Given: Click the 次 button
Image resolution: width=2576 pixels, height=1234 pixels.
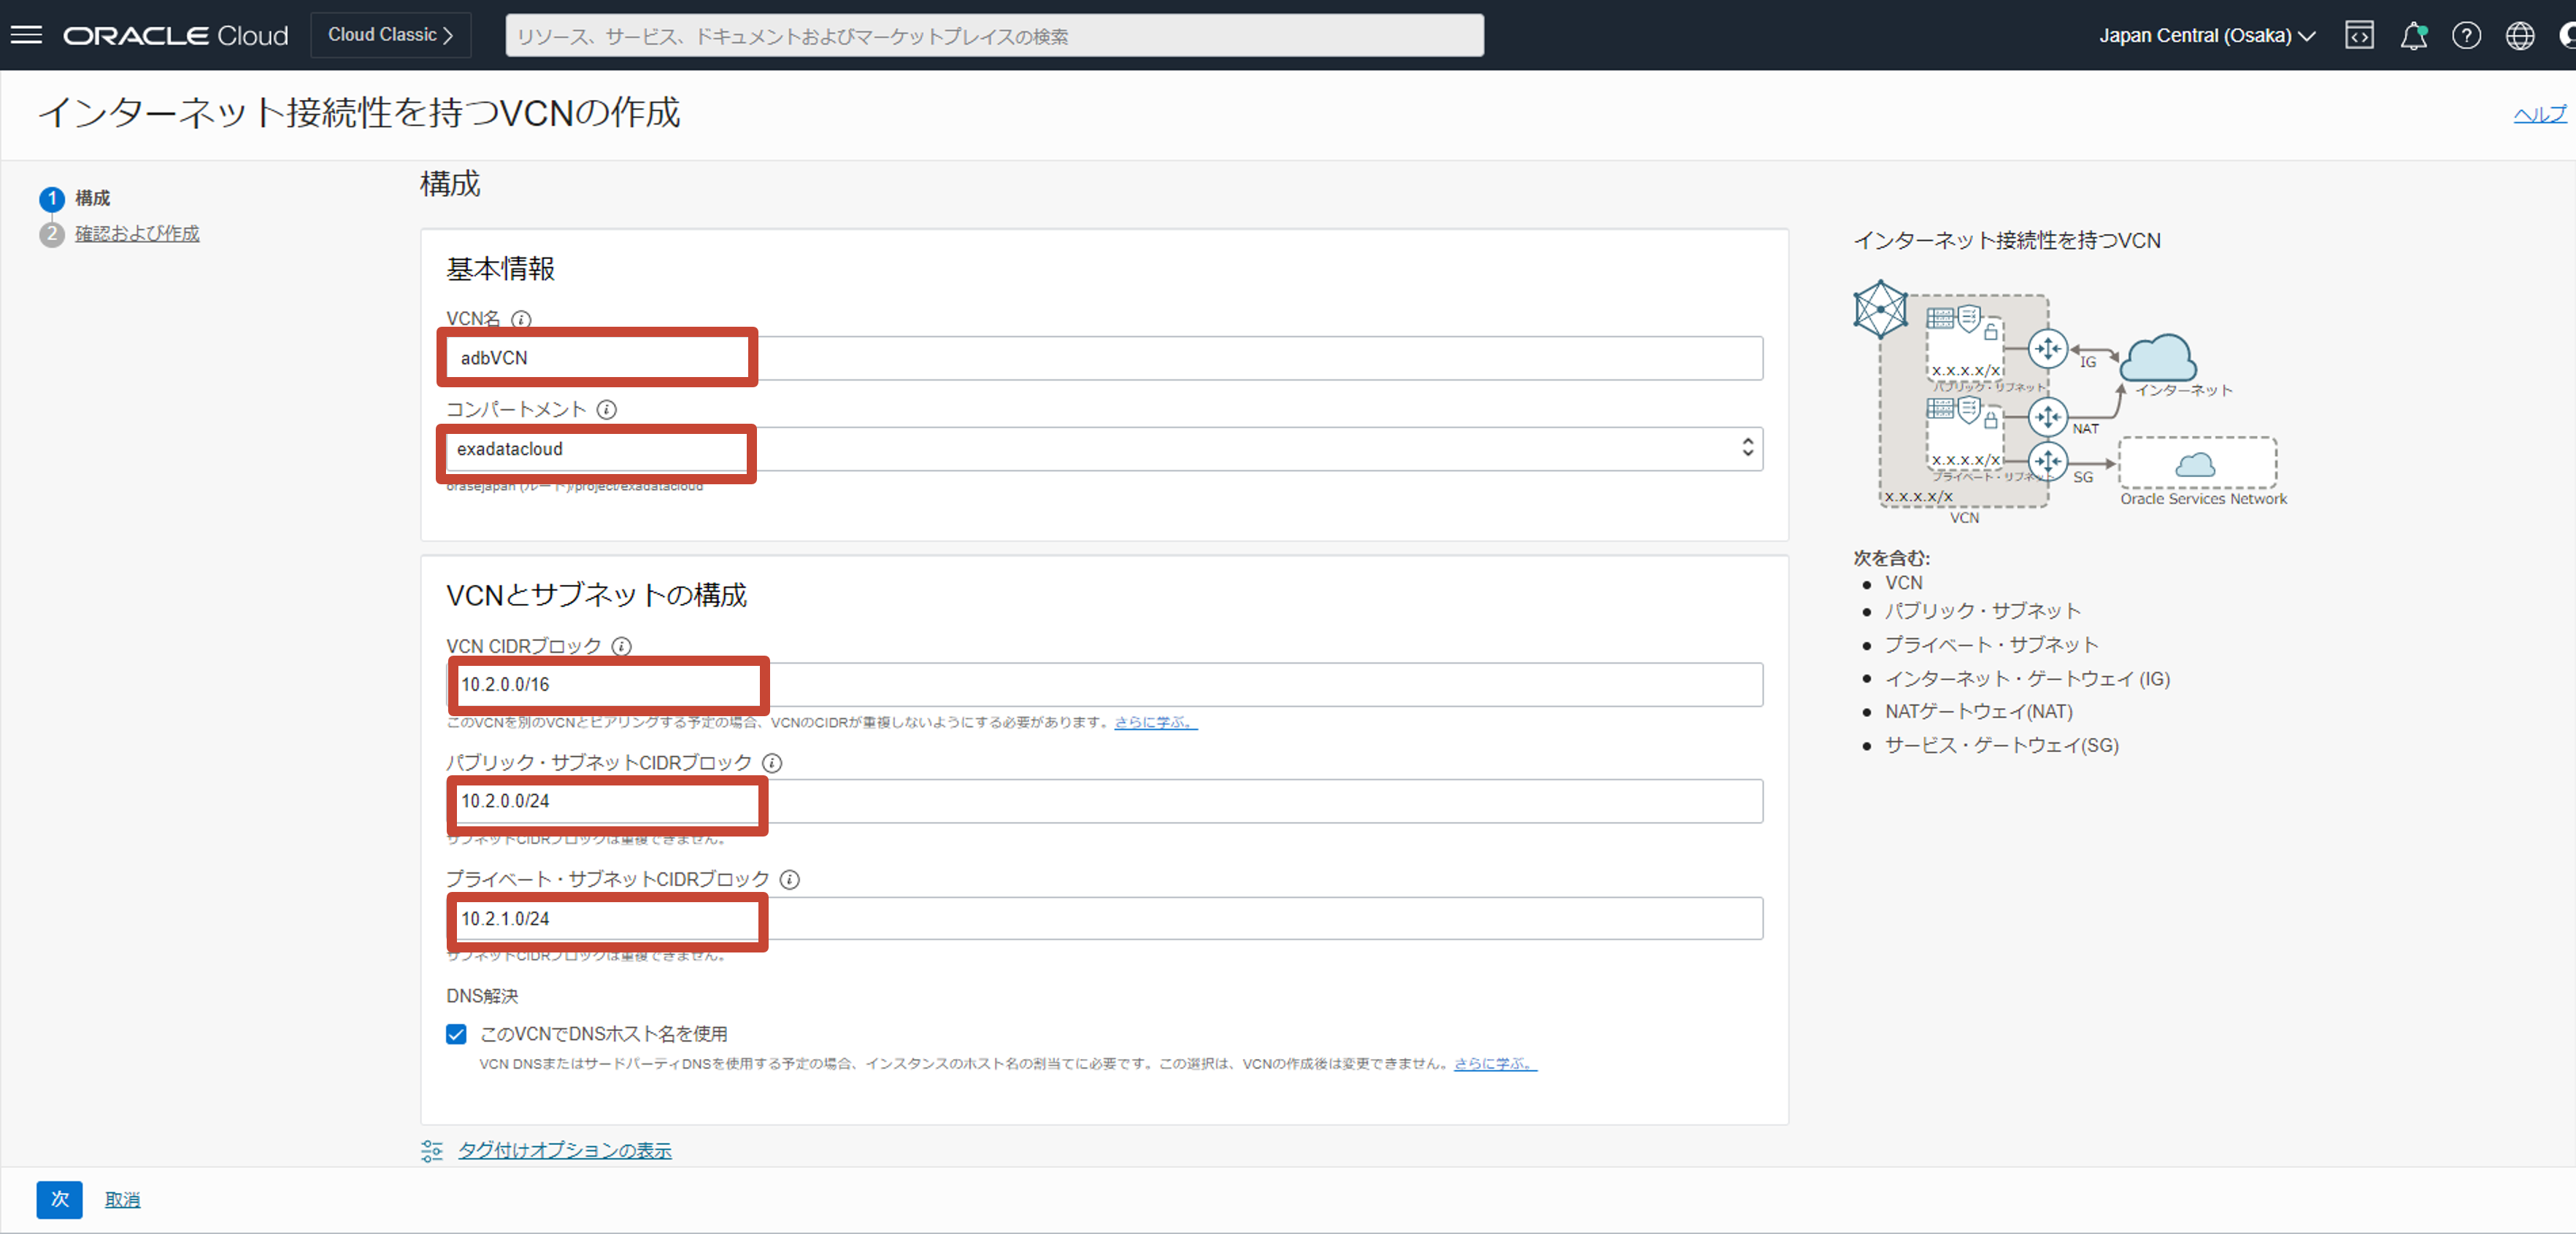Looking at the screenshot, I should 60,1199.
